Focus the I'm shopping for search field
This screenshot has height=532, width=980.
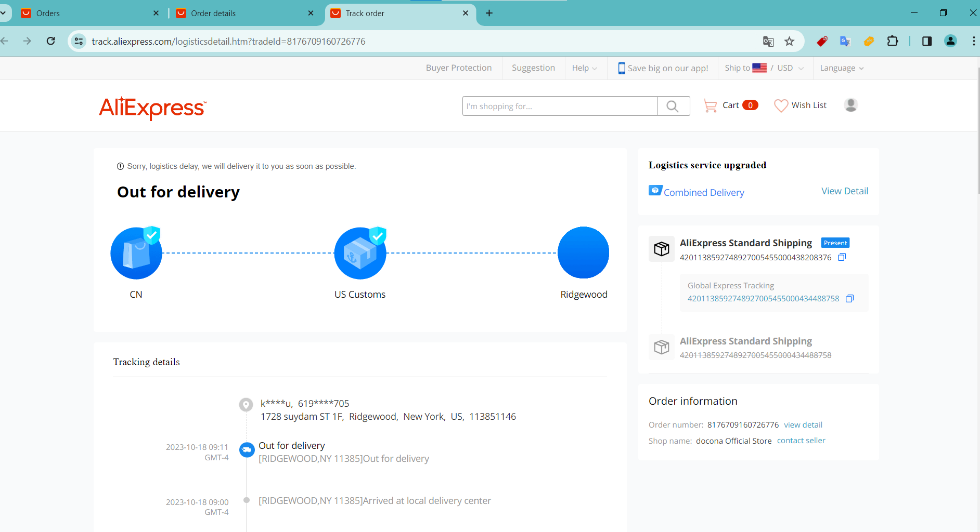(x=560, y=106)
